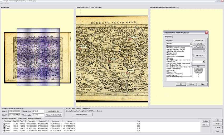224x135 pixels.
Task: Click projection list scroll up arrow
Action: point(191,46)
